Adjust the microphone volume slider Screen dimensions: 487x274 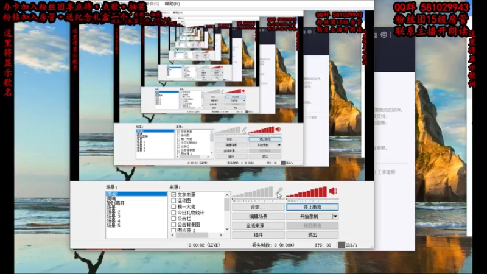(x=253, y=192)
